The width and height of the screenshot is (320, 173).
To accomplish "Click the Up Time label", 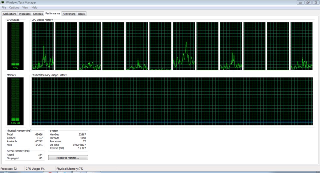I will [54, 145].
